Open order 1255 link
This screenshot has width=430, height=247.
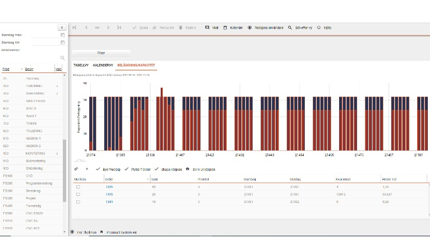109,187
